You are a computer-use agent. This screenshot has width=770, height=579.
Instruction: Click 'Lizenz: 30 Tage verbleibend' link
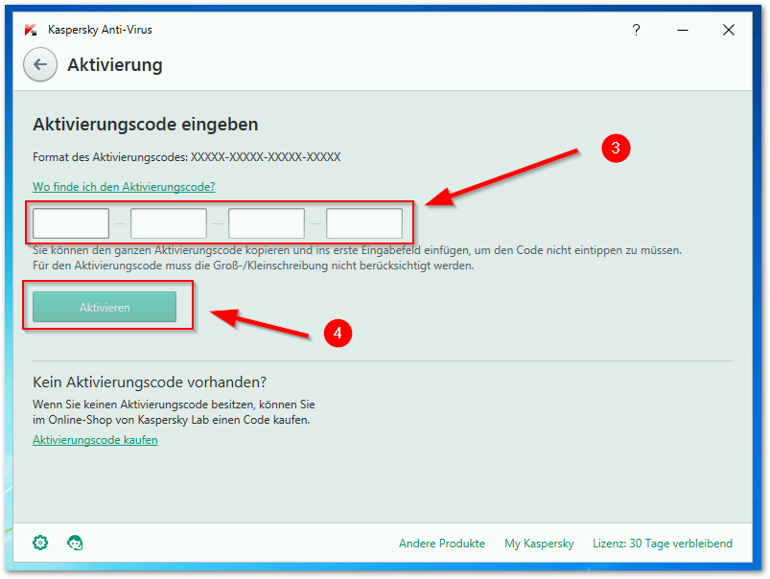[663, 544]
